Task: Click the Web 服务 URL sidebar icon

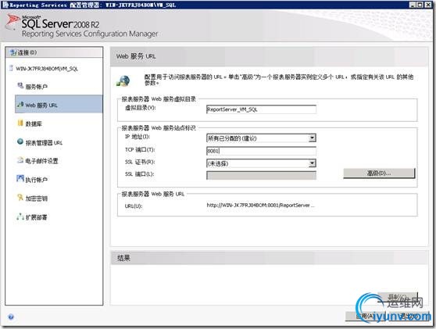Action: (20, 105)
